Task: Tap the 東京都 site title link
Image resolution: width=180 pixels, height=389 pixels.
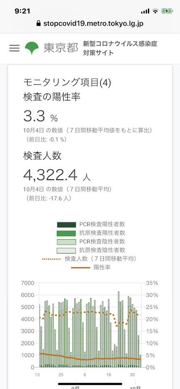Action: pyautogui.click(x=61, y=48)
